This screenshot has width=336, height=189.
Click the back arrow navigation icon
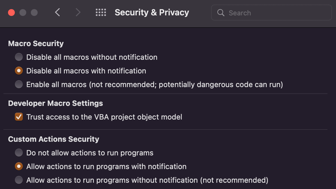pyautogui.click(x=57, y=13)
